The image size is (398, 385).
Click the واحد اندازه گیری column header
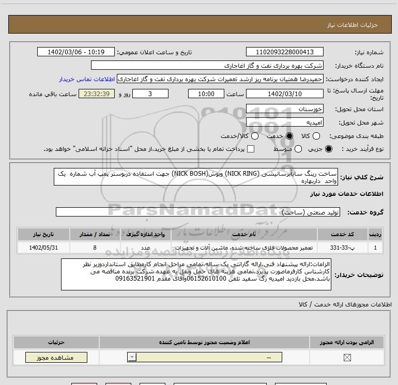point(146,234)
